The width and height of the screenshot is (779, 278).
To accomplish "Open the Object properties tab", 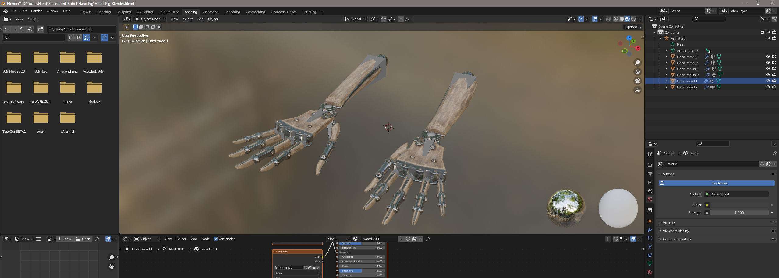I will click(650, 221).
